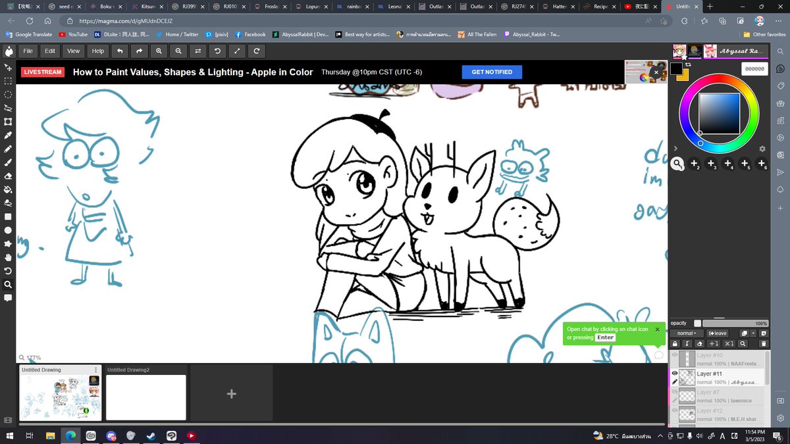This screenshot has height=444, width=790.
Task: Open the File menu
Action: click(28, 51)
